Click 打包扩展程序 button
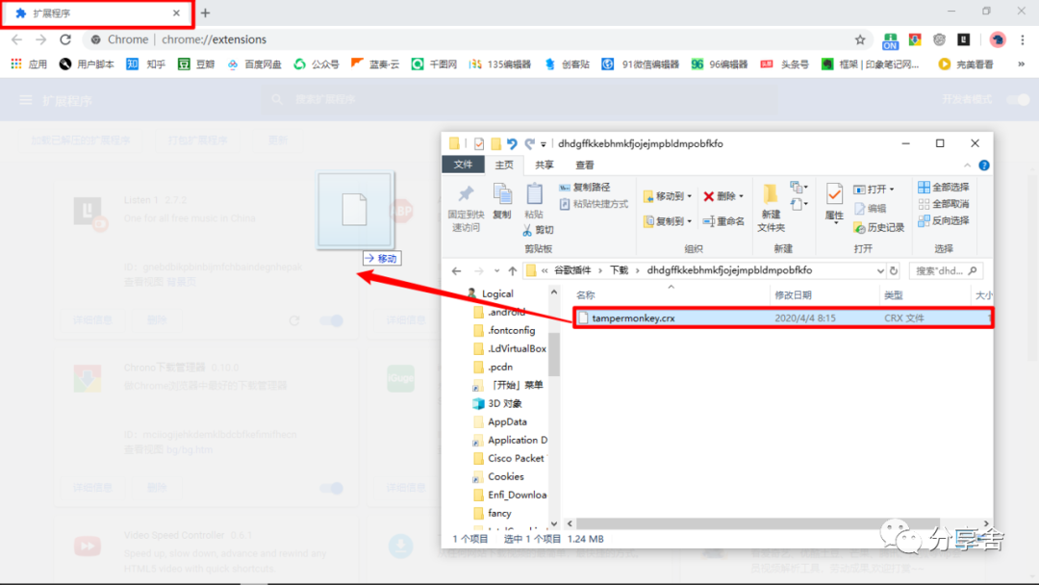This screenshot has height=585, width=1039. 197,140
